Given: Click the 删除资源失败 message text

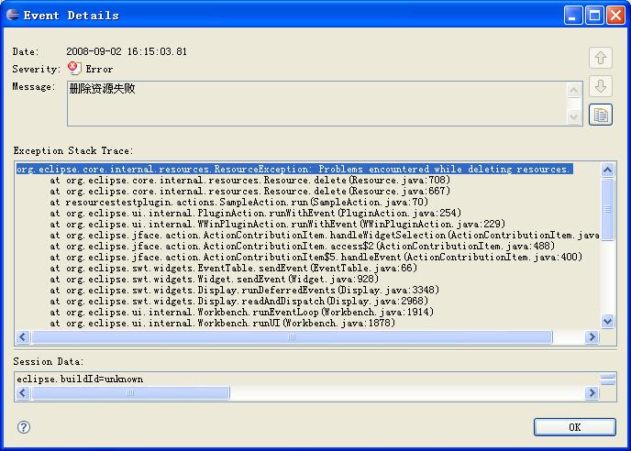Looking at the screenshot, I should (102, 89).
